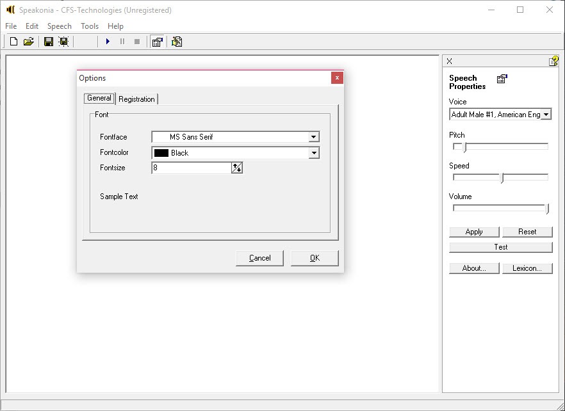Close the Speech Properties side panel
This screenshot has width=565, height=411.
click(x=449, y=61)
